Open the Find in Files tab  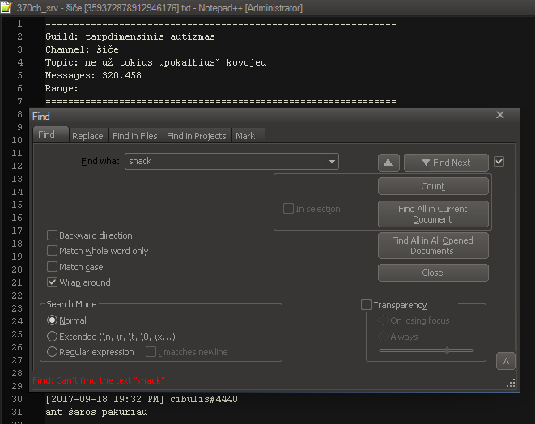[x=135, y=136]
